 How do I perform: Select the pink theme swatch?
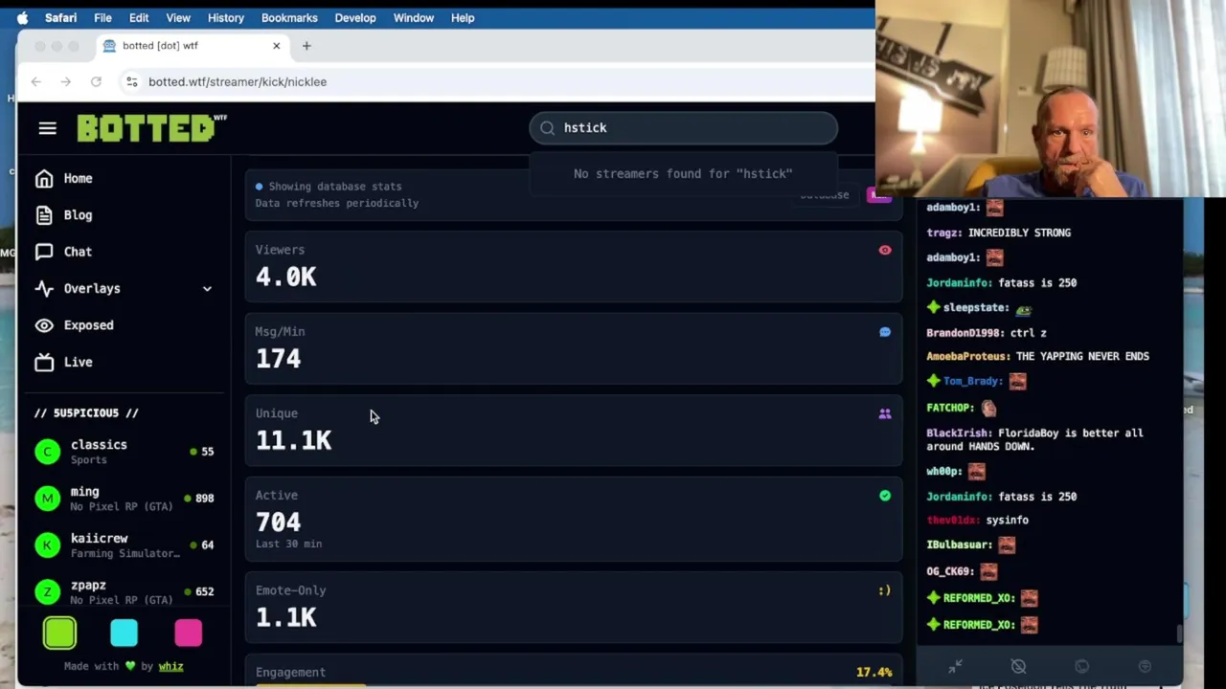pyautogui.click(x=188, y=633)
